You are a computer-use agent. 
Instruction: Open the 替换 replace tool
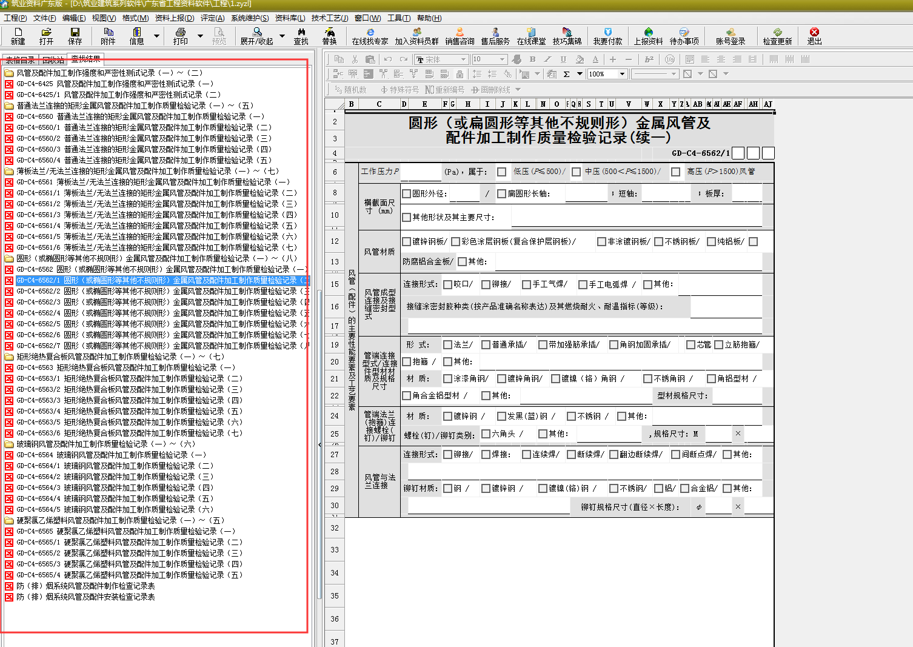[x=330, y=36]
